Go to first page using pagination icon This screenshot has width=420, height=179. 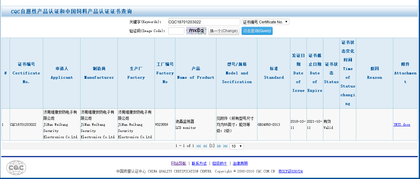tap(198, 146)
